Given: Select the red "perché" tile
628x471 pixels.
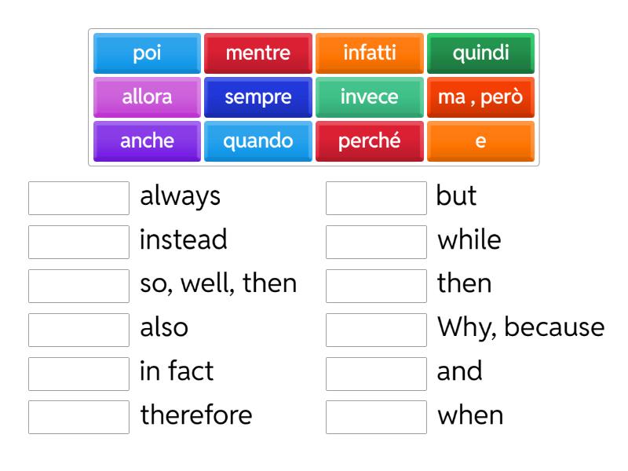Looking at the screenshot, I should pyautogui.click(x=369, y=141).
